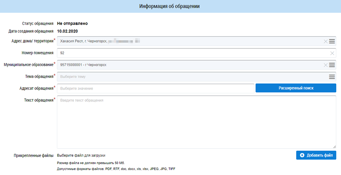Click allowed file formats note
The height and width of the screenshot is (175, 341).
(116, 169)
